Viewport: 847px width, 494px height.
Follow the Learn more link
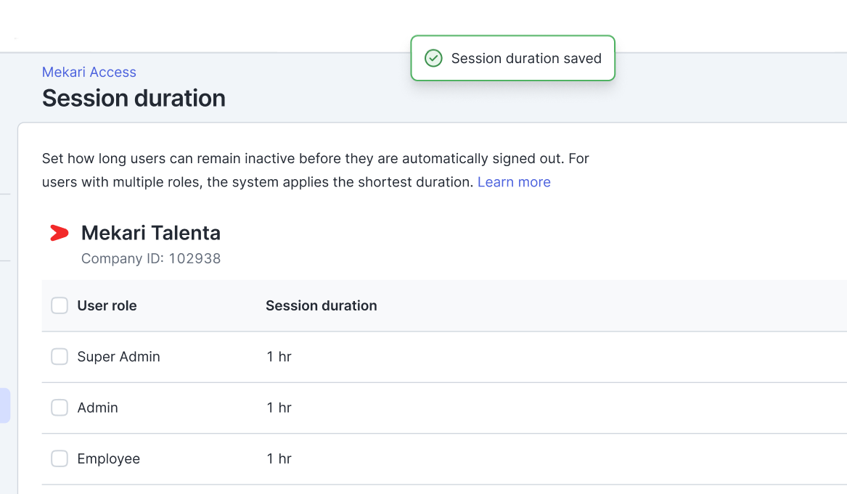point(514,182)
